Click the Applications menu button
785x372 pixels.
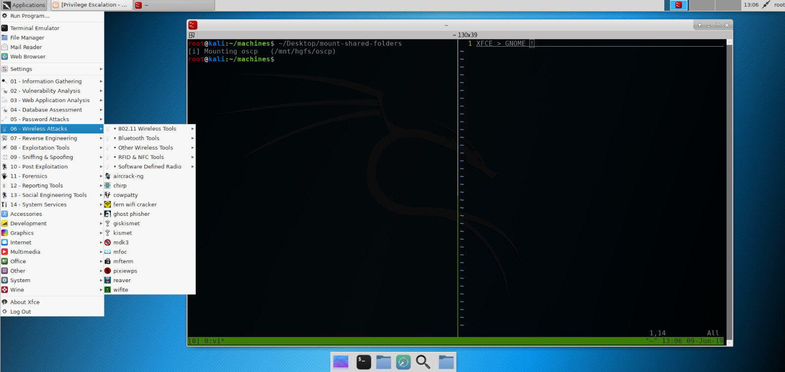click(24, 5)
